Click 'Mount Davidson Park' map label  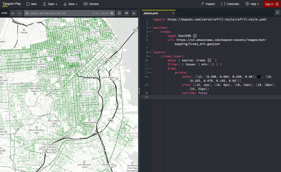point(37,131)
